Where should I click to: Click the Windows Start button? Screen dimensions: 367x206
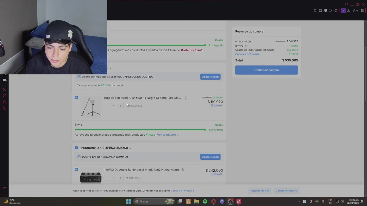pos(128,201)
